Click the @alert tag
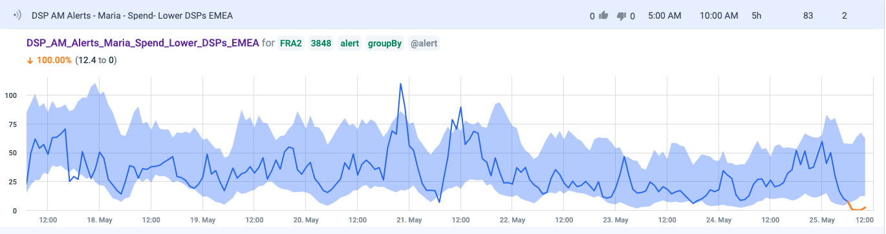This screenshot has width=886, height=234. point(424,43)
